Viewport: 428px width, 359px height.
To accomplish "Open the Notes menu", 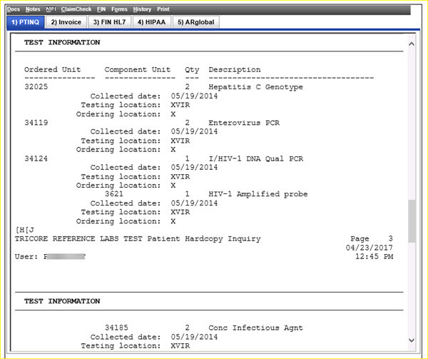I will pyautogui.click(x=33, y=9).
